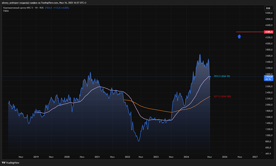The height and width of the screenshot is (166, 276).
Task: Click the +113,0 (+4,02%) price change
Action: [61, 8]
